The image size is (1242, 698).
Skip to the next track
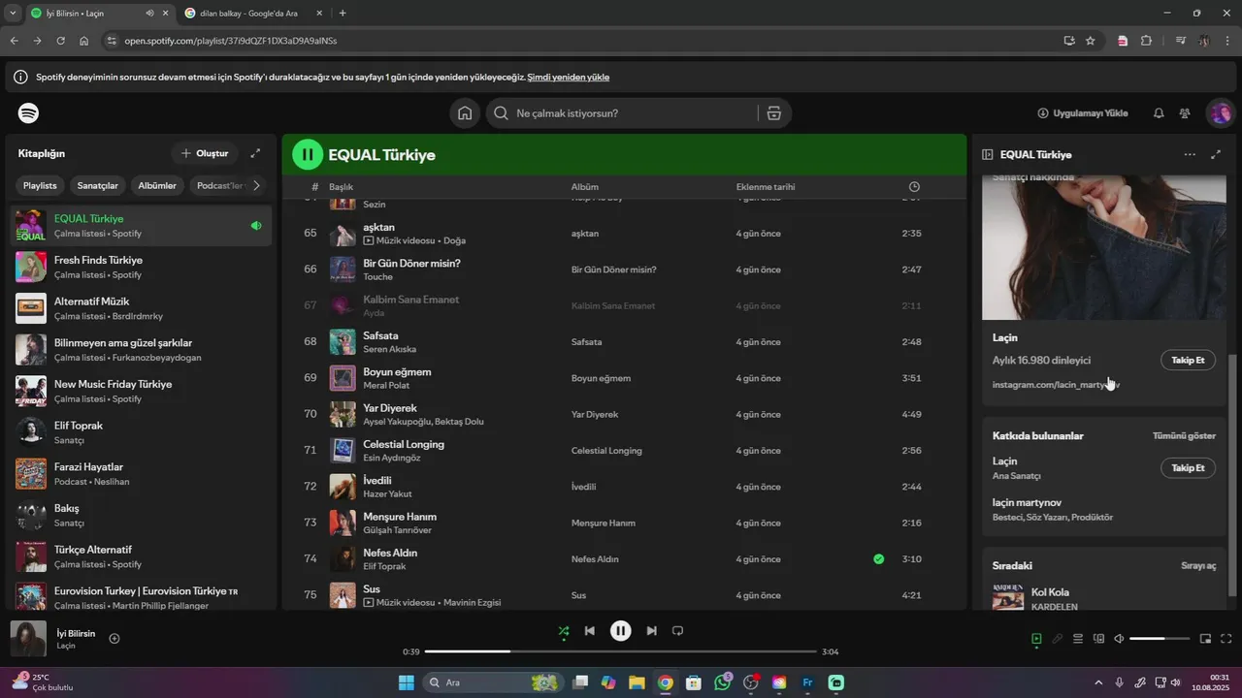tap(652, 631)
